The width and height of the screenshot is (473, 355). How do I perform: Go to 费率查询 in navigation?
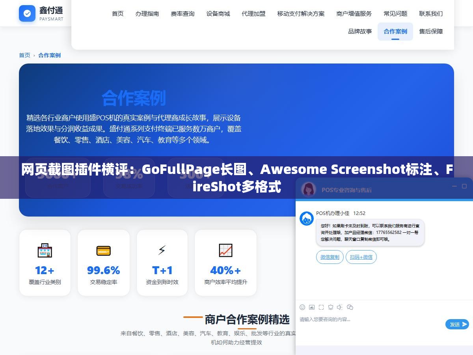tap(182, 13)
